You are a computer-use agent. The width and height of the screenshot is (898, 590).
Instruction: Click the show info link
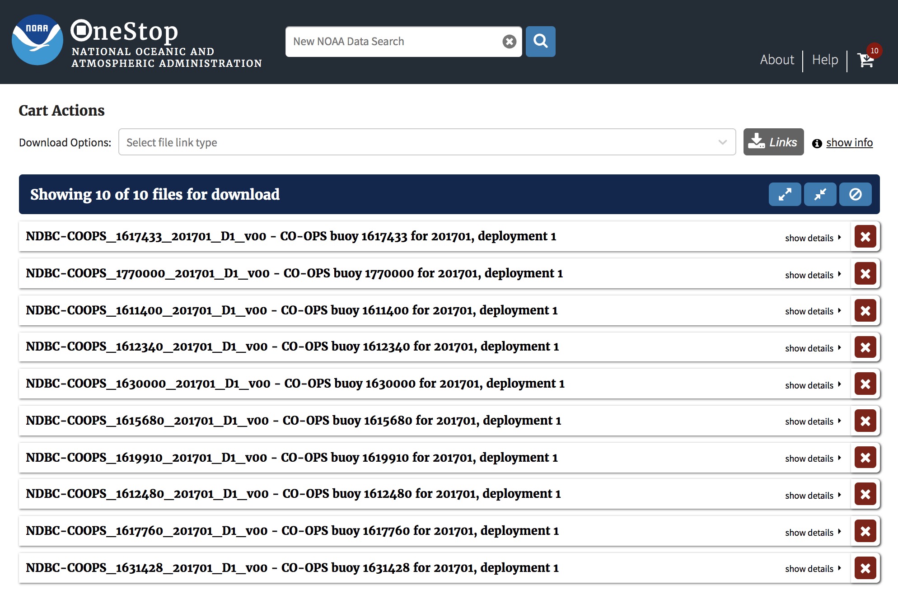click(849, 141)
